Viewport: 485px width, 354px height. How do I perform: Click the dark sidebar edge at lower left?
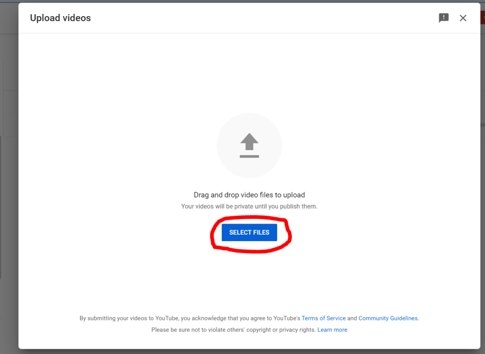[x=0, y=207]
